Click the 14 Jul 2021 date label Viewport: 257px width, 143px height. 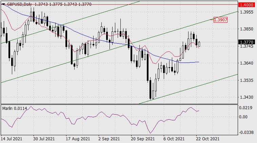[x=12, y=139]
